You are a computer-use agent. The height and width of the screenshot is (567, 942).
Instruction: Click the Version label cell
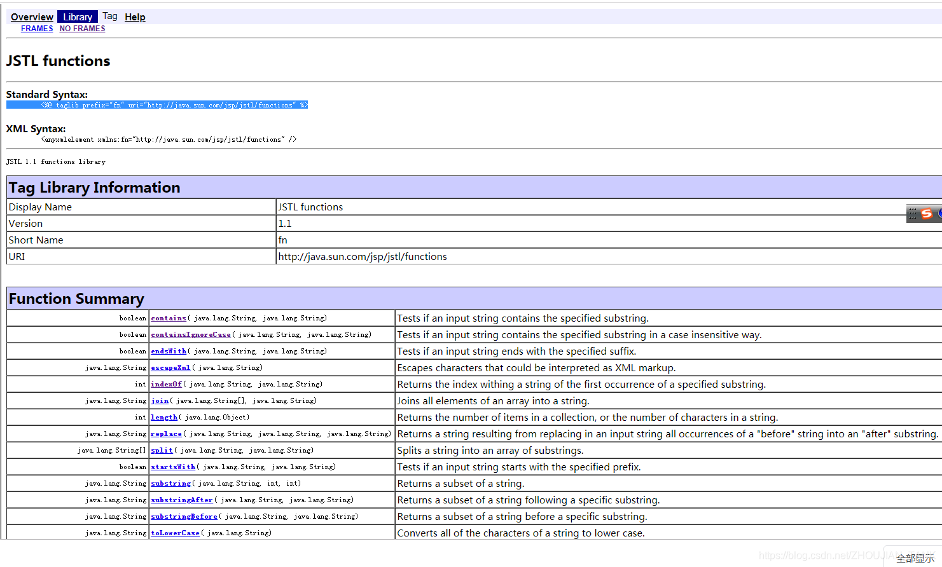coord(141,223)
